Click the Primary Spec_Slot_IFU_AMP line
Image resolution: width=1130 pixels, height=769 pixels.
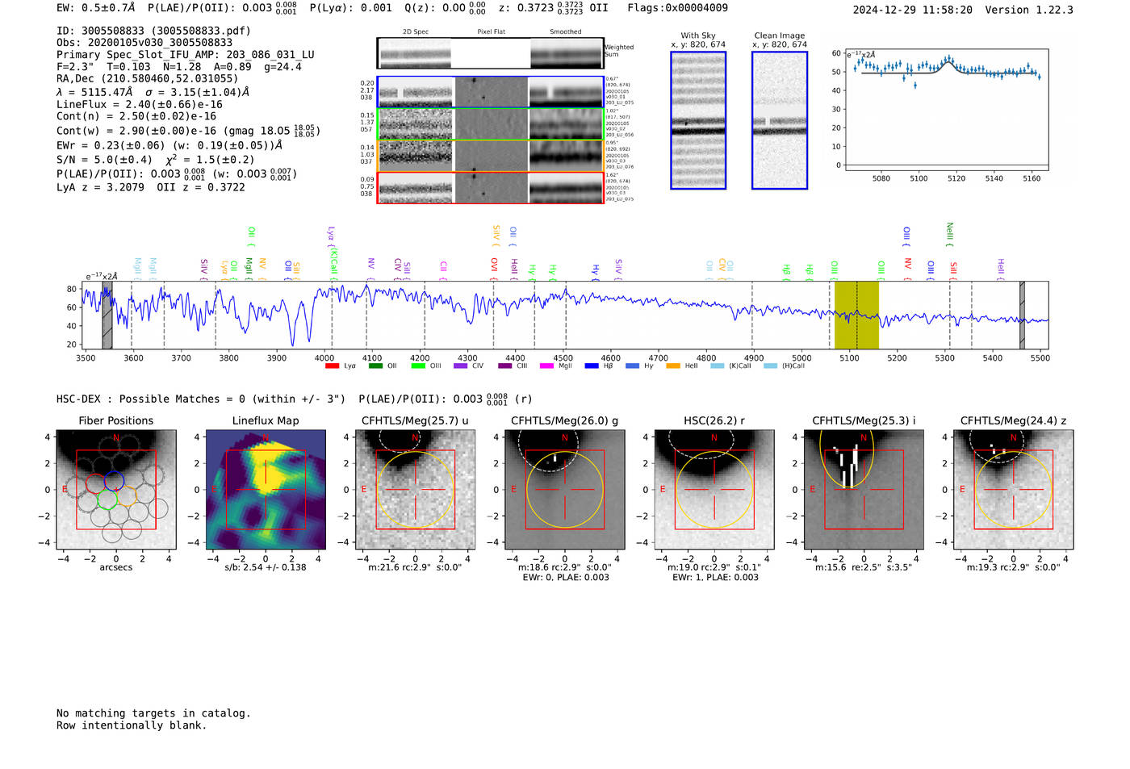pos(186,55)
